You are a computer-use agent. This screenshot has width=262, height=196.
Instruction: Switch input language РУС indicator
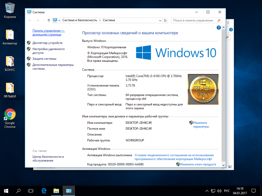pyautogui.click(x=227, y=191)
